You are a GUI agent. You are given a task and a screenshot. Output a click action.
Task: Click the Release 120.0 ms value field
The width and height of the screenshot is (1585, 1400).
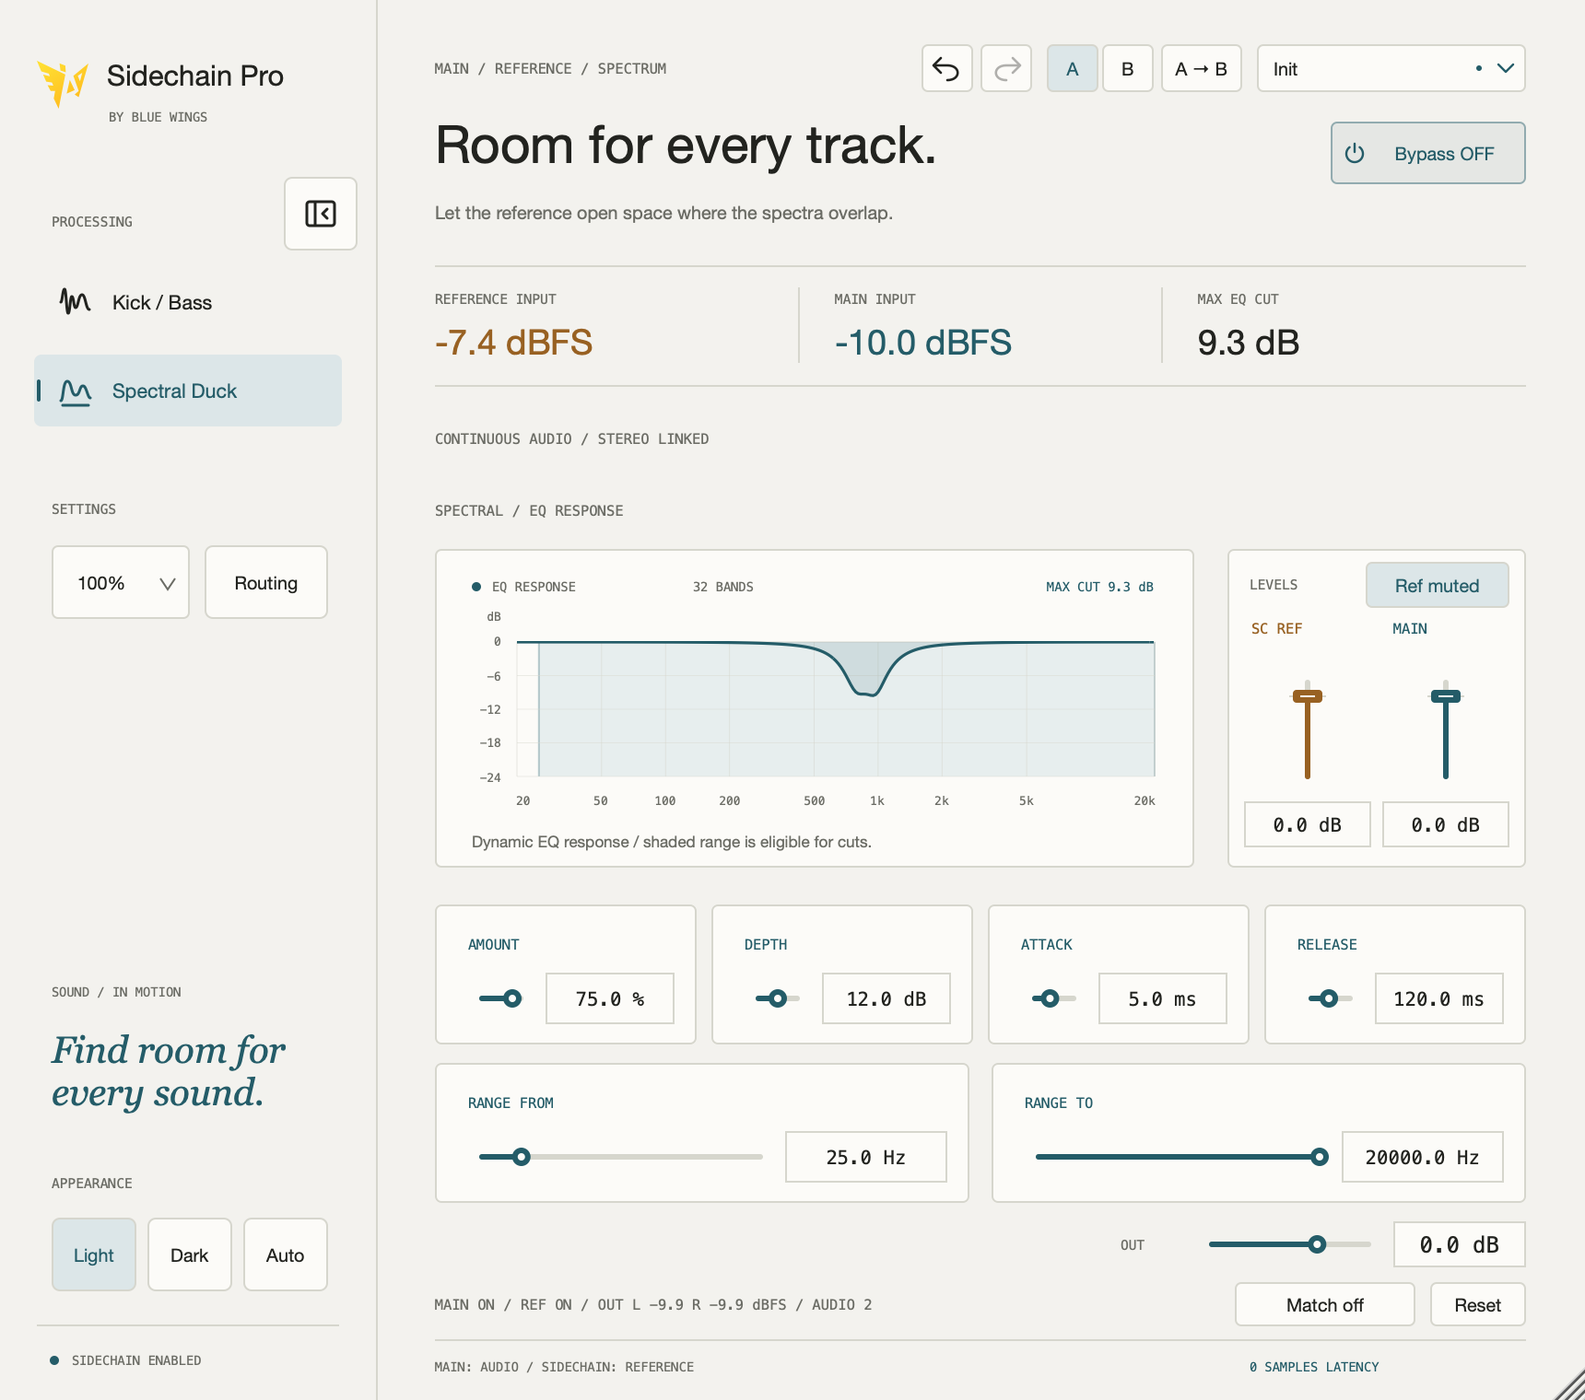[x=1439, y=998]
